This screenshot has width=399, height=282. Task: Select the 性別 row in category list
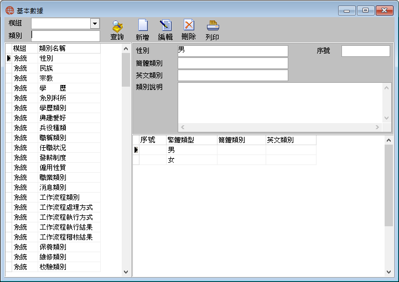pyautogui.click(x=53, y=58)
